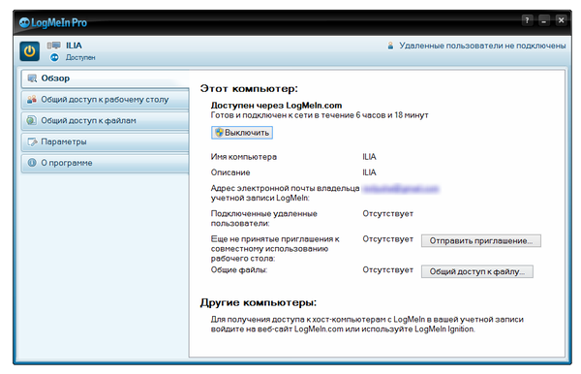
Task: Open the Обзор tab
Action: (106, 78)
